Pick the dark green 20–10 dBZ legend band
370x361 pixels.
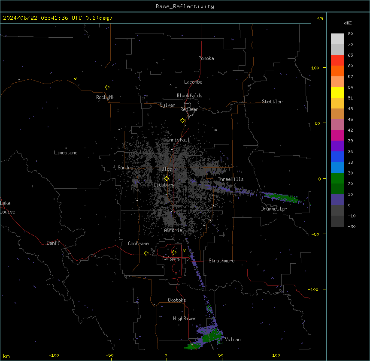pos(337,189)
